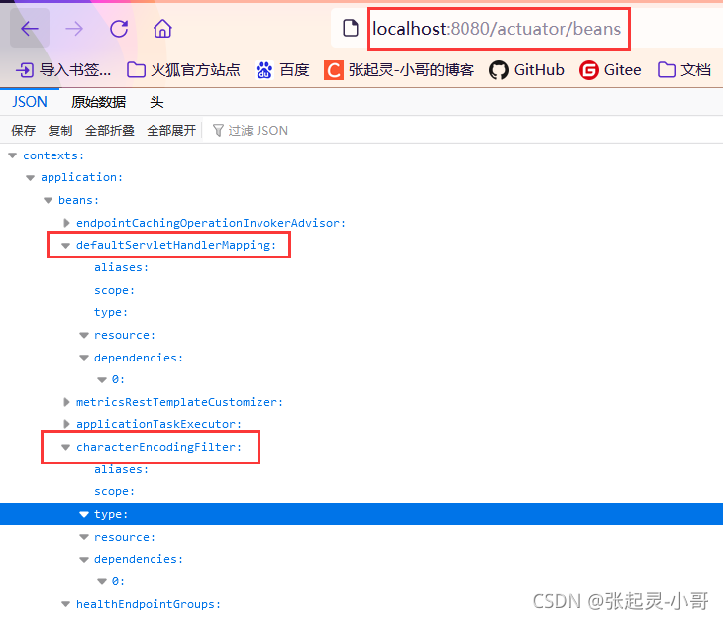Click 全部折叠 to collapse all

tap(110, 131)
